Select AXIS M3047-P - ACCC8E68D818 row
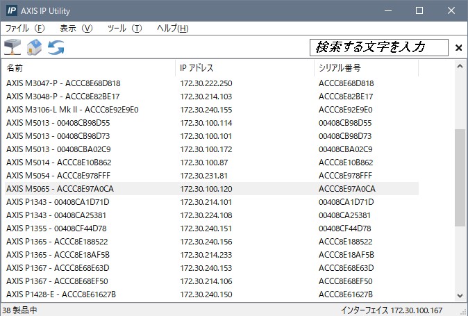This screenshot has height=316, width=468. [212, 83]
